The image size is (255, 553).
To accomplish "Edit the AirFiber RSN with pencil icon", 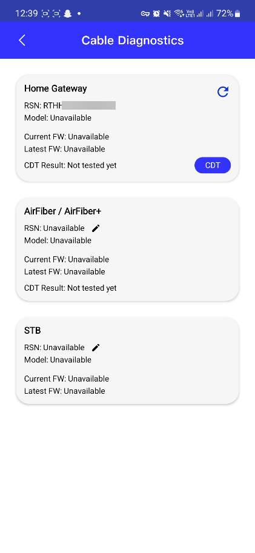I will coord(96,228).
